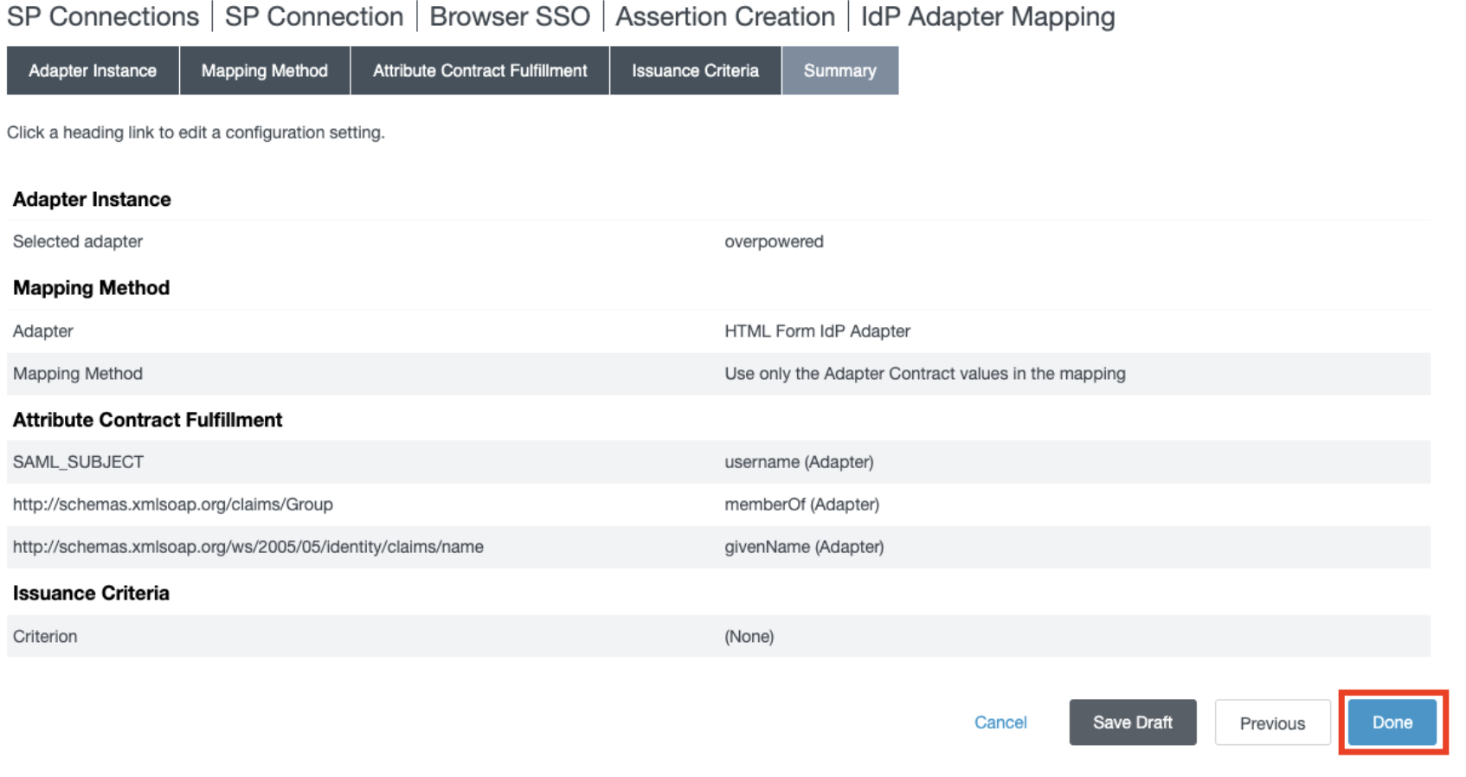Click the Criterion row label
Viewport: 1466px width, 777px height.
[45, 637]
